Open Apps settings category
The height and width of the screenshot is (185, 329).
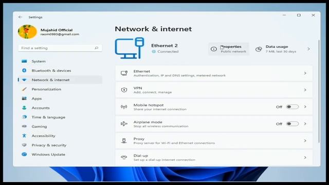point(60,98)
